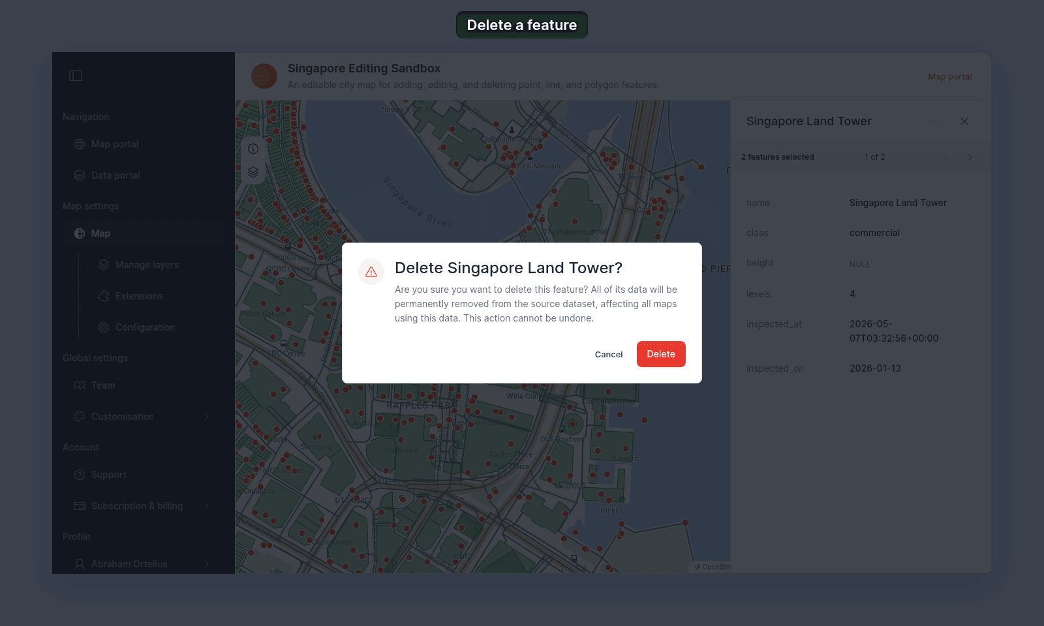Toggle the sidebar collapse icon
The height and width of the screenshot is (626, 1044).
click(x=76, y=76)
